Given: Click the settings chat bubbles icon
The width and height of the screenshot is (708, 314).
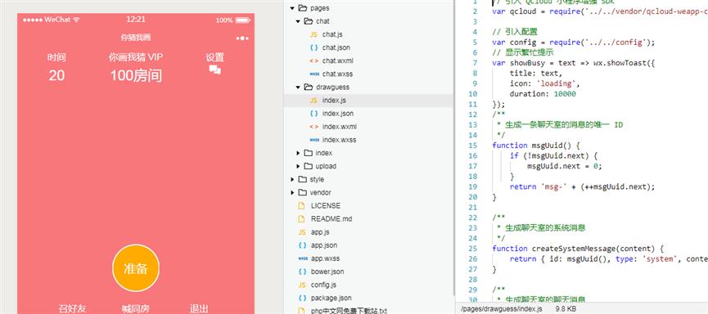Looking at the screenshot, I should [x=215, y=70].
